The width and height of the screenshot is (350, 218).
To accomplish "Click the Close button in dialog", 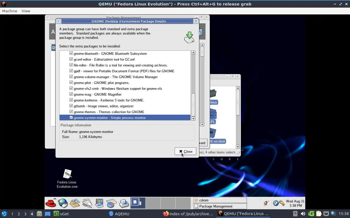I will pos(185,152).
